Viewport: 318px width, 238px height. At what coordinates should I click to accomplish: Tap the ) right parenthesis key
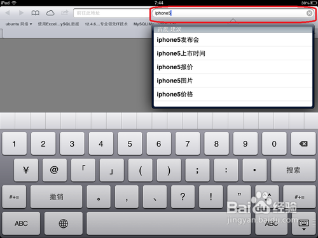[169, 170]
